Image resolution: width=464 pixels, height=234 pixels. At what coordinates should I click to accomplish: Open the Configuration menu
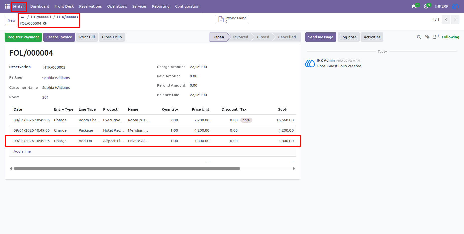187,6
